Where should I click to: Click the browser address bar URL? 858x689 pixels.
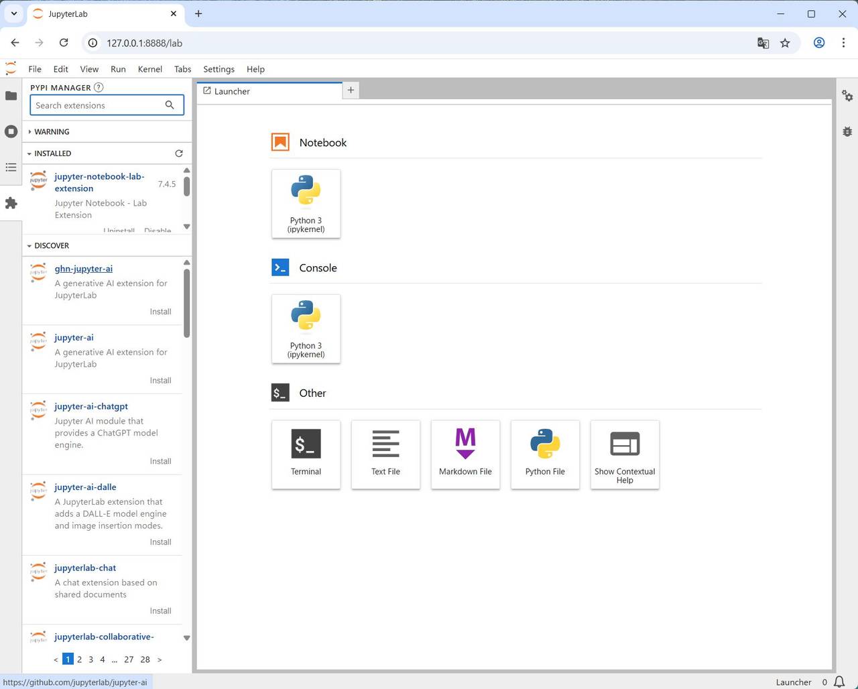144,43
